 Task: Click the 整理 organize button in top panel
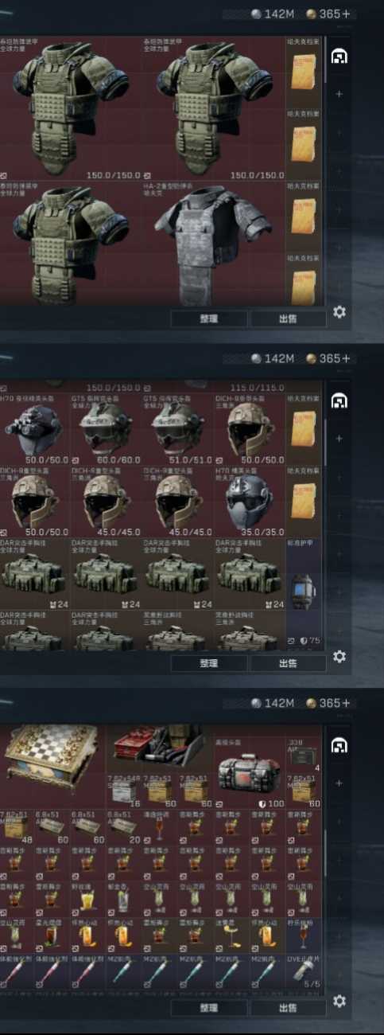click(209, 318)
